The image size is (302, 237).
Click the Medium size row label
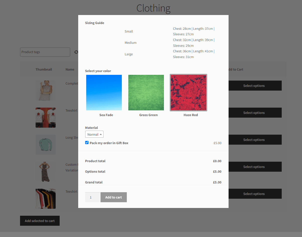(131, 43)
